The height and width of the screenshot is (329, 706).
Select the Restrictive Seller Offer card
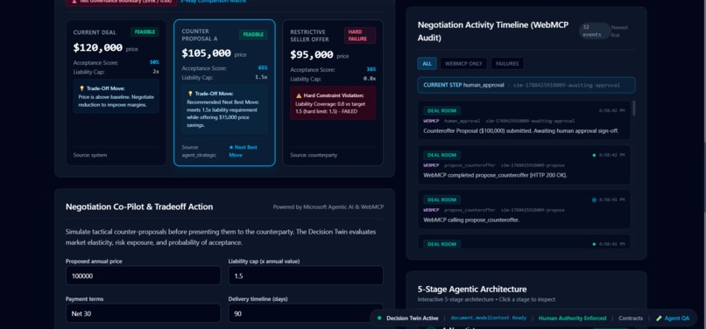[x=333, y=93]
